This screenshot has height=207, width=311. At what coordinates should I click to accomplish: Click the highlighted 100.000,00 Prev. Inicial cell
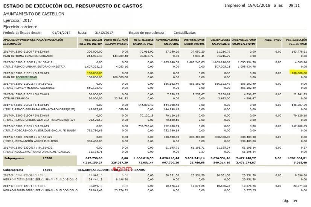tap(94, 73)
